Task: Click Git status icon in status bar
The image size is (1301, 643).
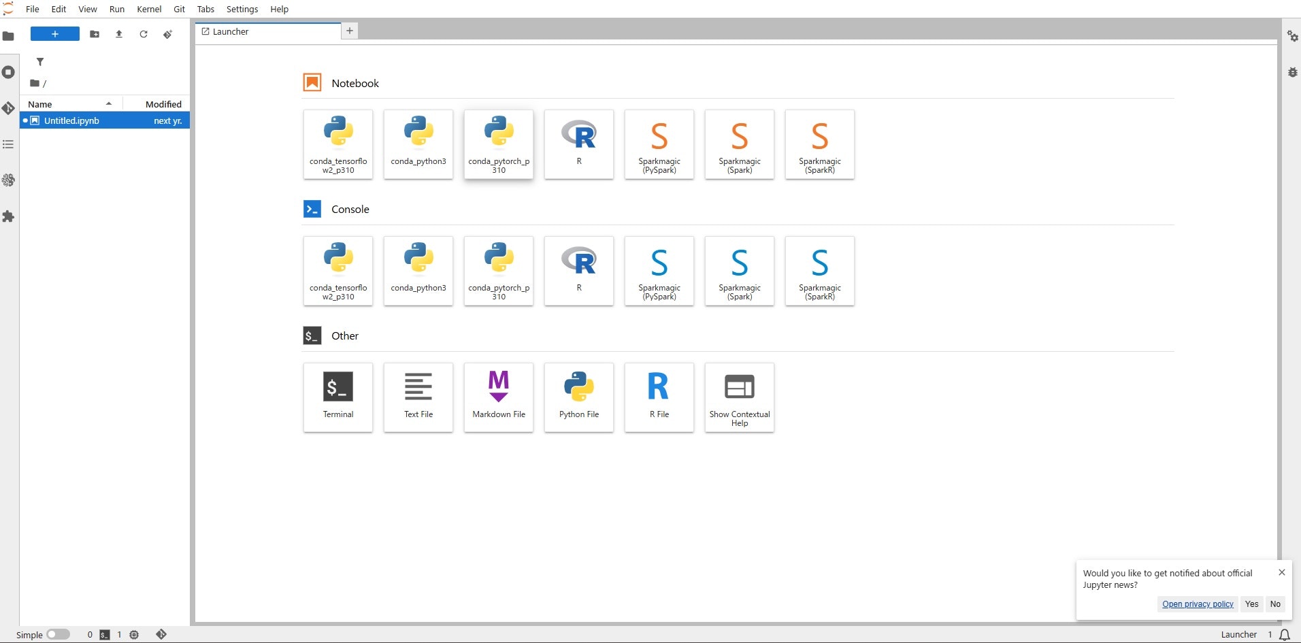Action: [x=161, y=634]
